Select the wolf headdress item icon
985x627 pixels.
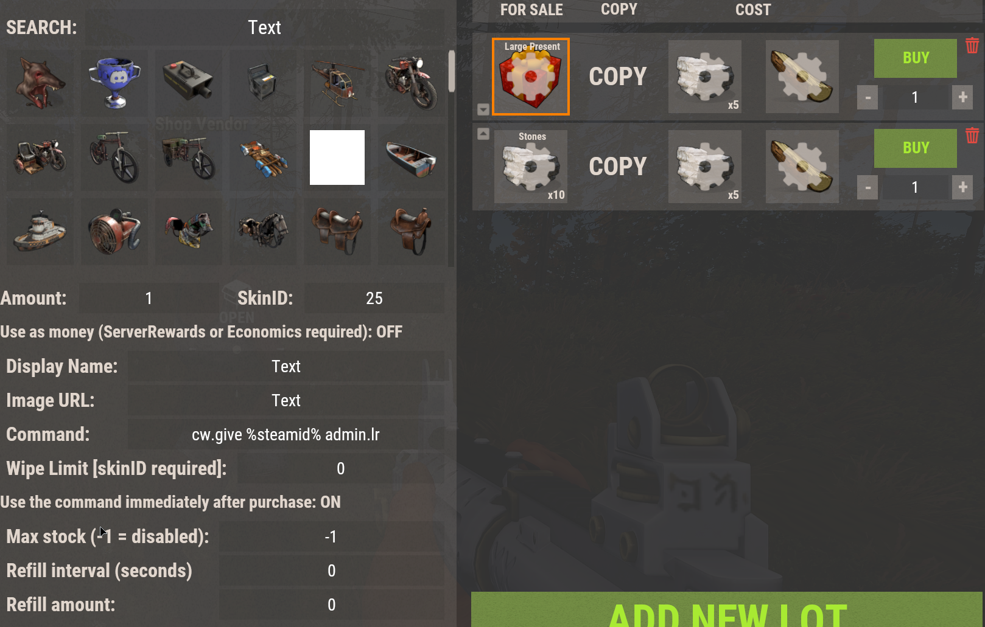click(x=40, y=83)
